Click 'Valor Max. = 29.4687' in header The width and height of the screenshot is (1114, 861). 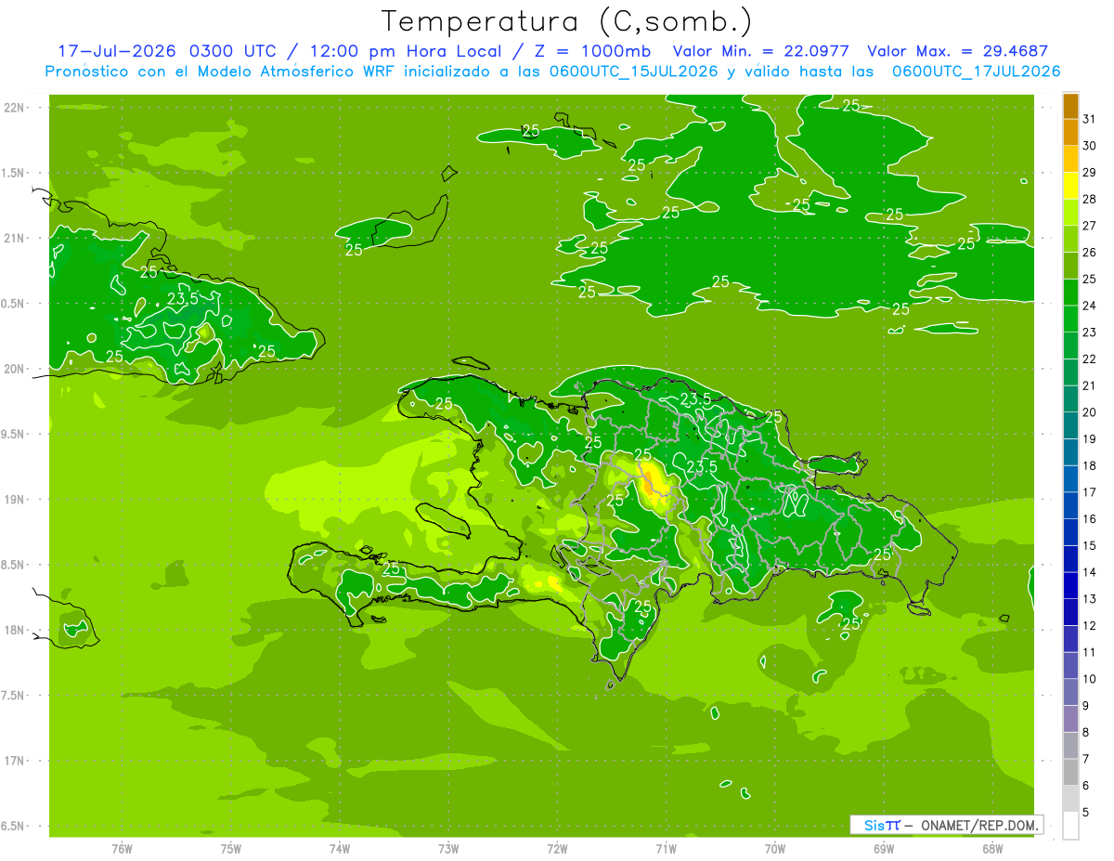click(958, 51)
